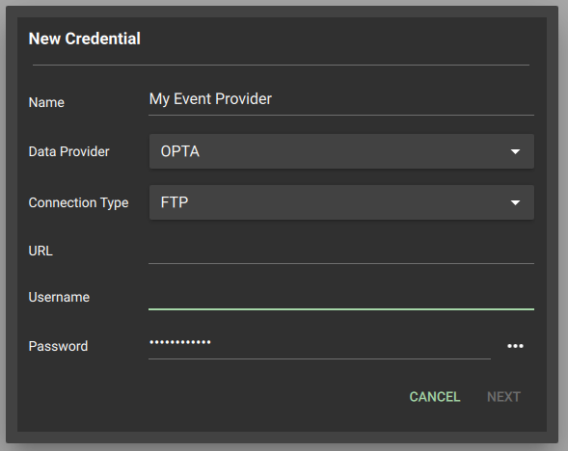Viewport: 568px width, 451px height.
Task: Click the New Credential dialog title
Action: [x=85, y=39]
